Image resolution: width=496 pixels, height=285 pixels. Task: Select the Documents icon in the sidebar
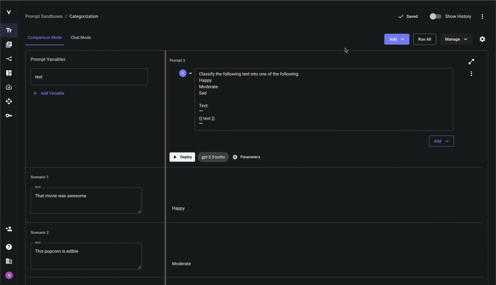coord(8,44)
